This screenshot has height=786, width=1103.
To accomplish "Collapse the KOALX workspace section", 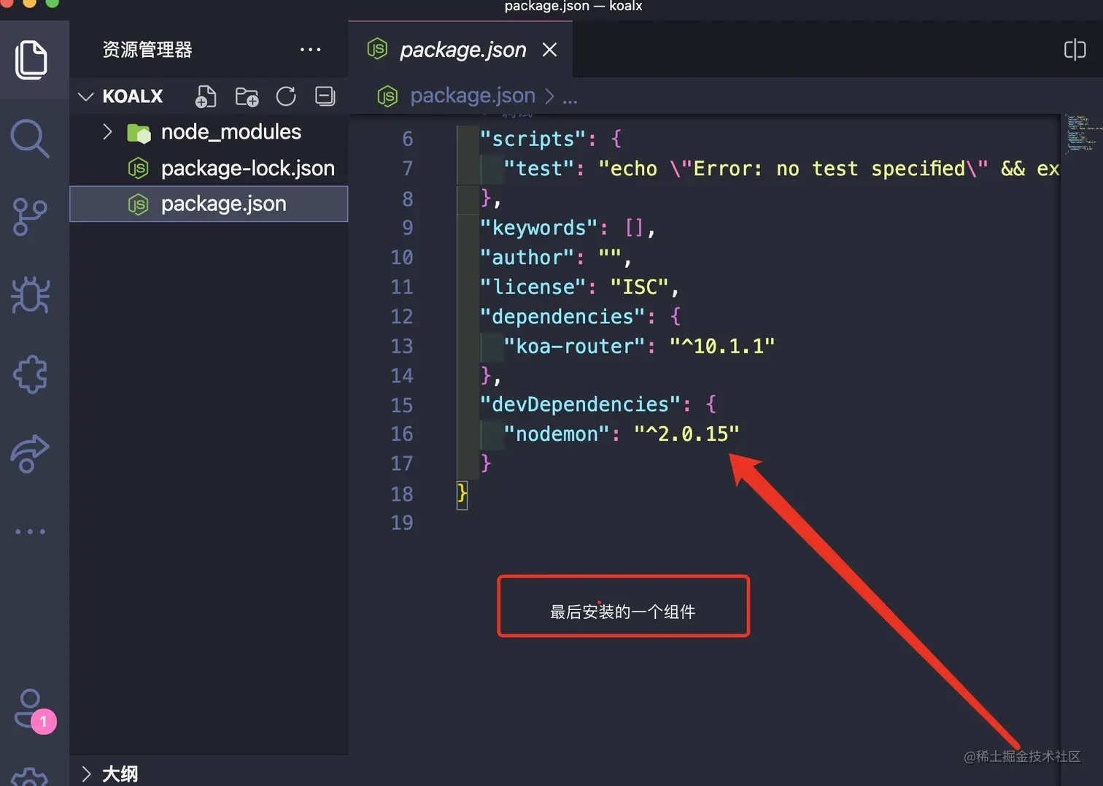I will tap(86, 96).
